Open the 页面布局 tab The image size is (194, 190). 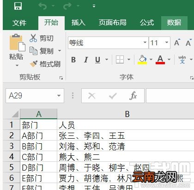(x=113, y=23)
